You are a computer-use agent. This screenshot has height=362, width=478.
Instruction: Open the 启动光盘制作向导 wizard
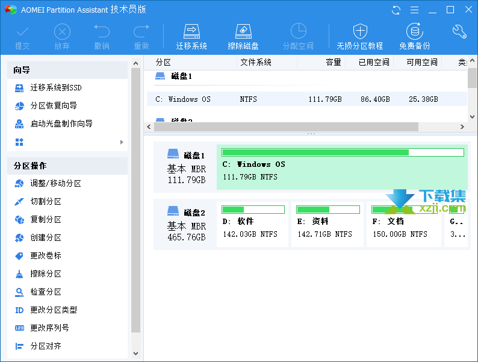click(x=61, y=124)
